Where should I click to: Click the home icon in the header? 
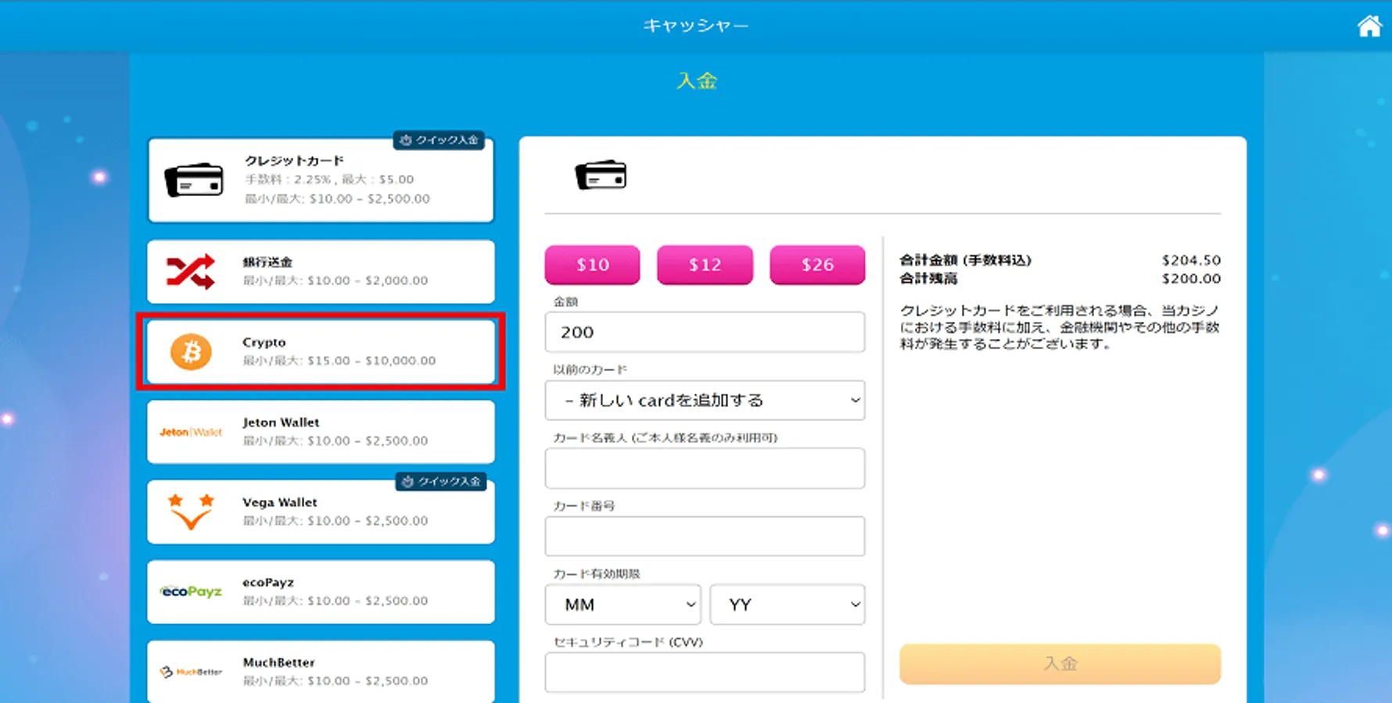1369,26
